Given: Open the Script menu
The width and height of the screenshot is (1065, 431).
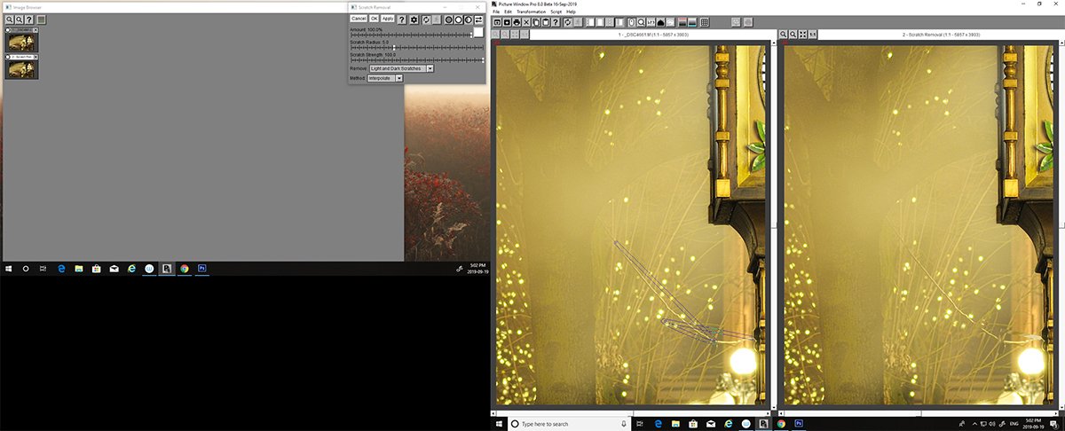Looking at the screenshot, I should pos(556,12).
